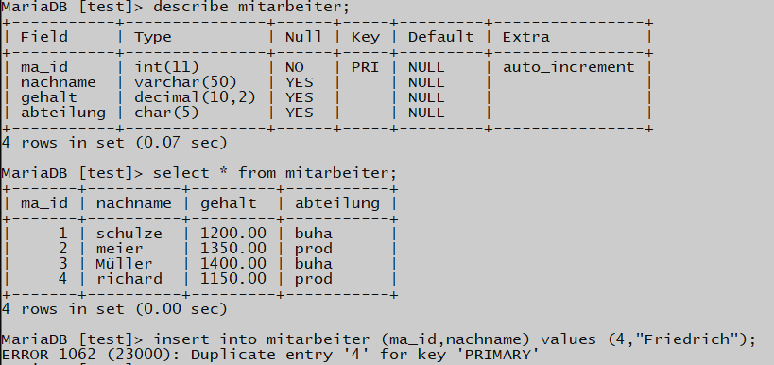This screenshot has height=365, width=774.
Task: Click the 'varchar(50)' type entry
Action: pyautogui.click(x=185, y=82)
